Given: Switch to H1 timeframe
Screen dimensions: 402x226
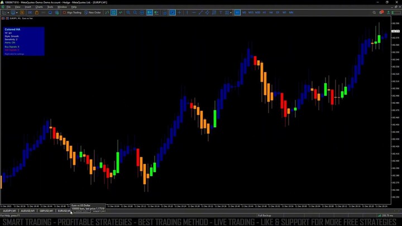Looking at the screenshot, I should (x=264, y=12).
